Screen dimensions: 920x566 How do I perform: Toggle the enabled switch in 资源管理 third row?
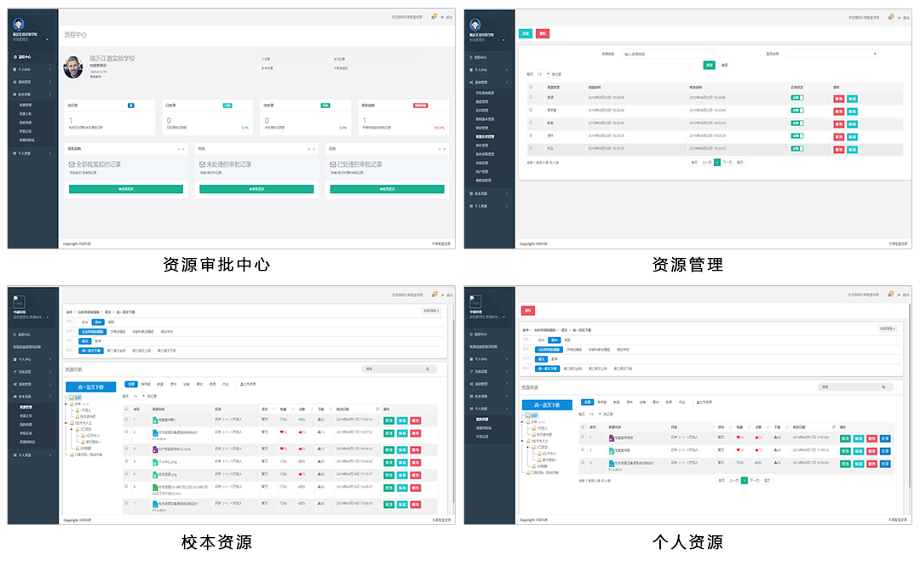[x=797, y=123]
